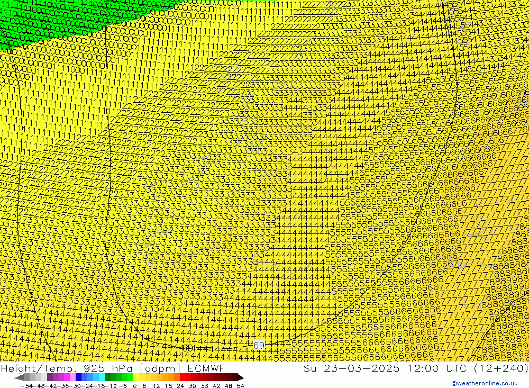Click the 36 scale label
This screenshot has height=388, width=529.
[204, 386]
